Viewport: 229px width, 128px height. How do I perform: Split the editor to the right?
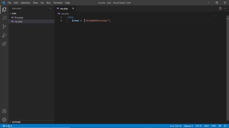coord(220,9)
